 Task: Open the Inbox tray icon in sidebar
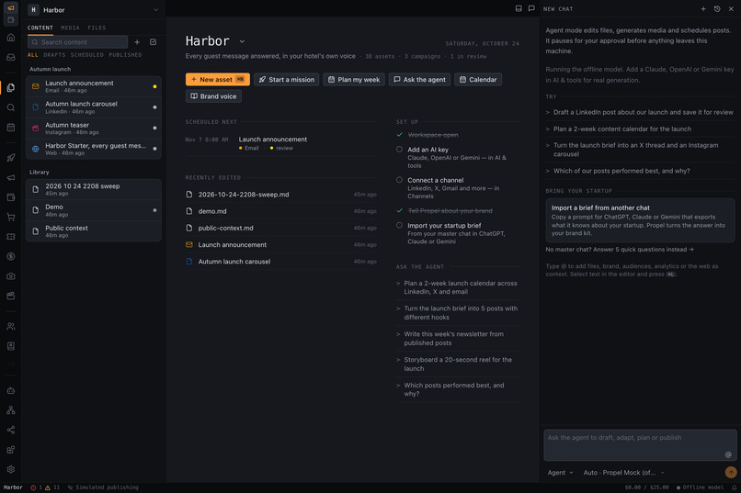pyautogui.click(x=11, y=57)
